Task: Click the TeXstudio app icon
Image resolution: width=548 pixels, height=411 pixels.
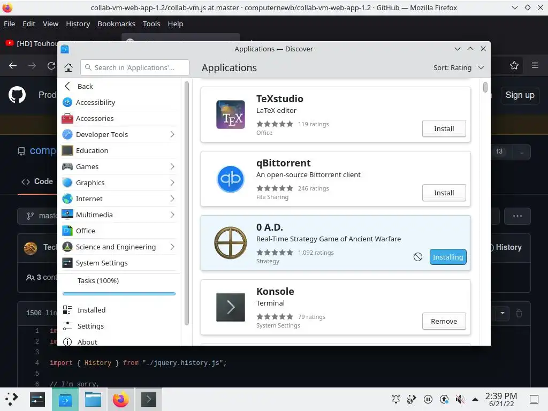Action: coord(230,115)
